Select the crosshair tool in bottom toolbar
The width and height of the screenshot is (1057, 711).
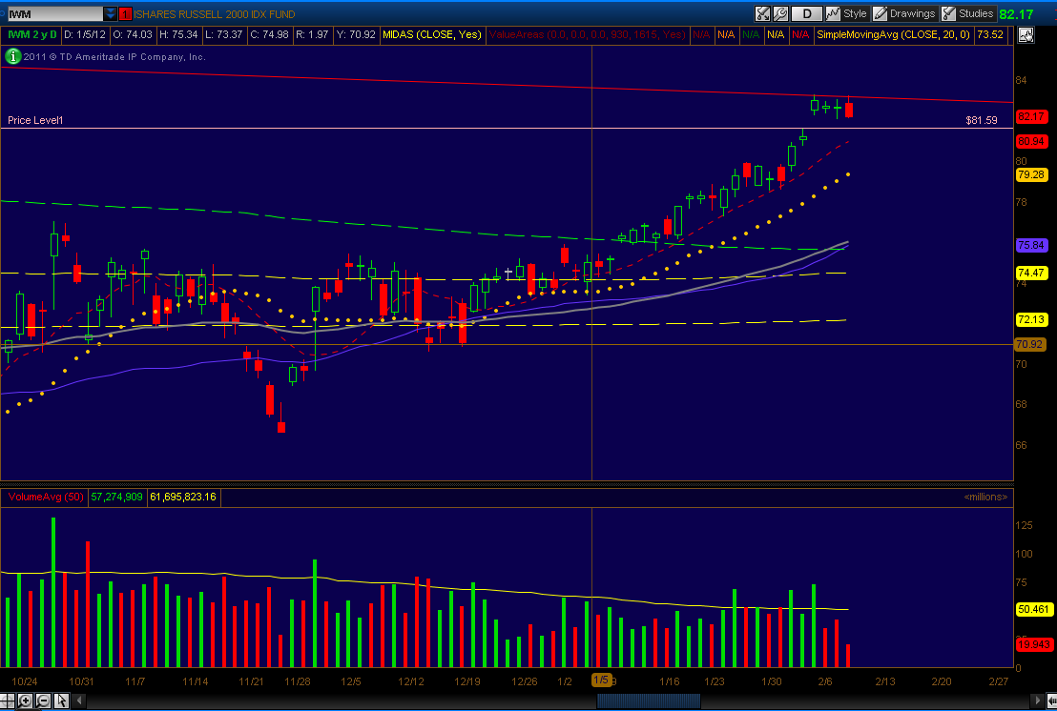[x=8, y=701]
